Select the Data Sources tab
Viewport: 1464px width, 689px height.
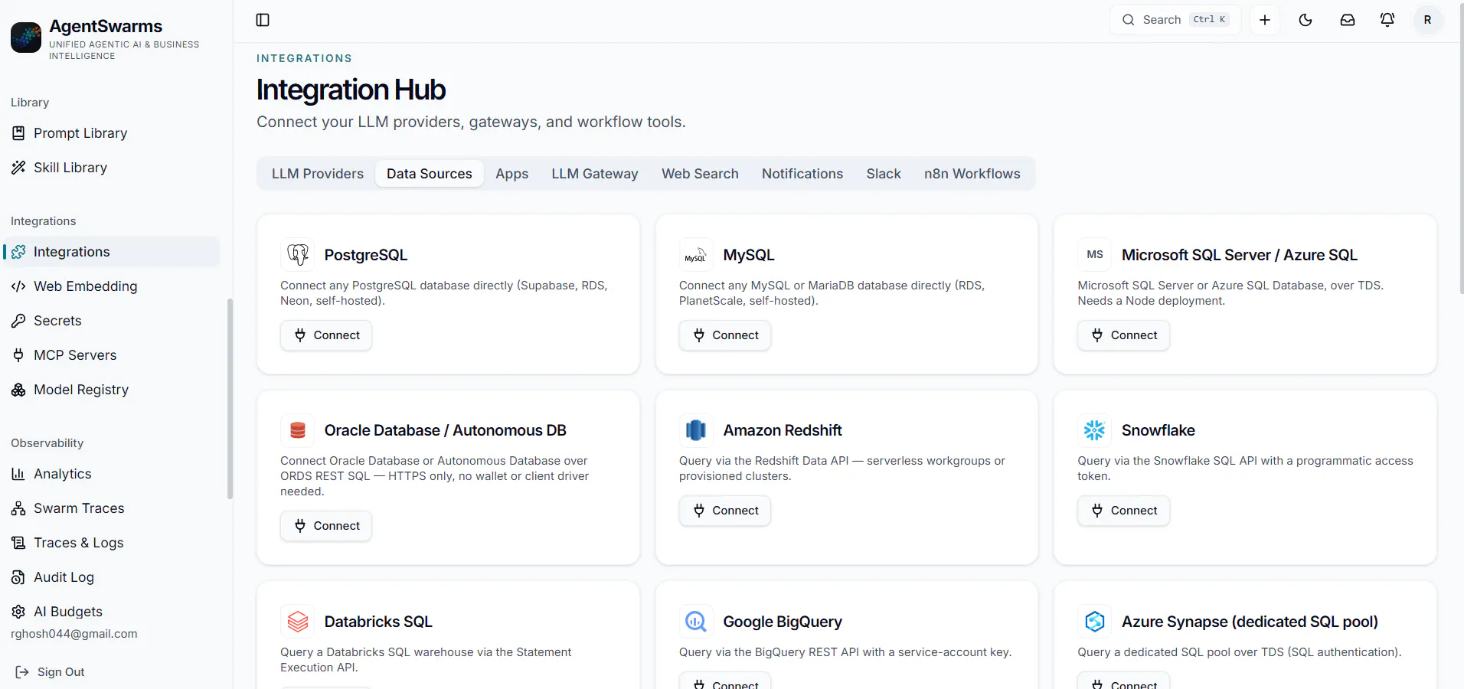pos(430,174)
